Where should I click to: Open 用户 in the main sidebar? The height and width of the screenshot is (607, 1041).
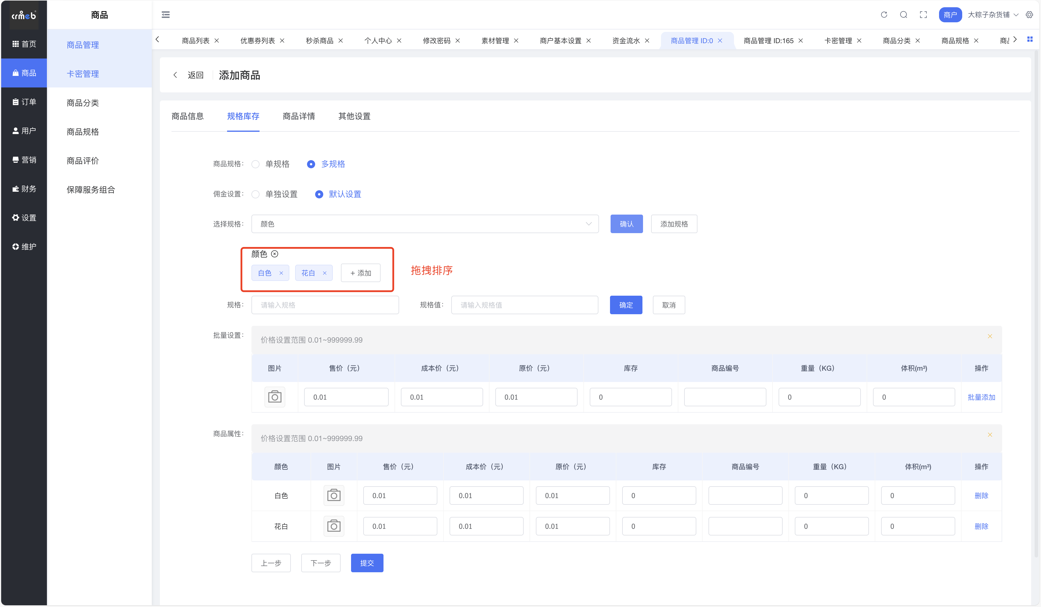24,131
